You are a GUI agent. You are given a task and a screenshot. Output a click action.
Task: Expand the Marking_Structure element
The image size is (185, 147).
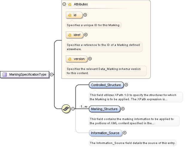[x=123, y=109]
